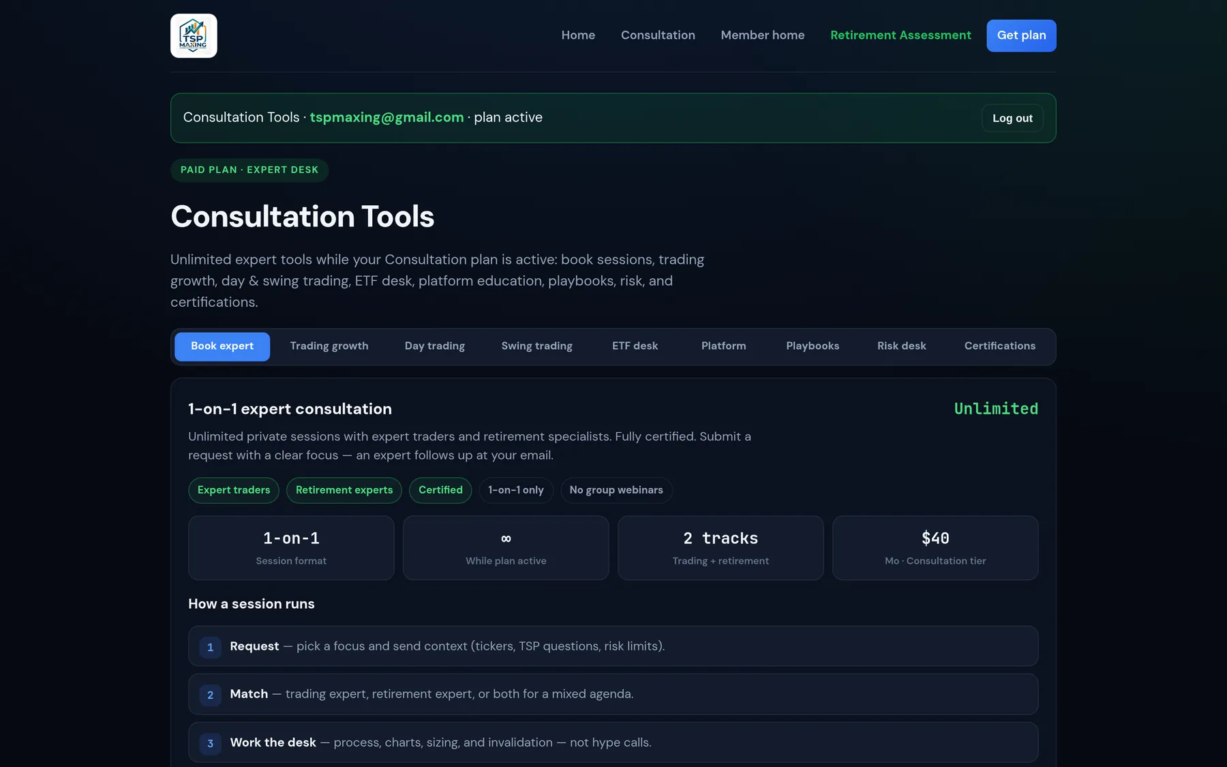Click the Work the desk step row

(x=613, y=742)
